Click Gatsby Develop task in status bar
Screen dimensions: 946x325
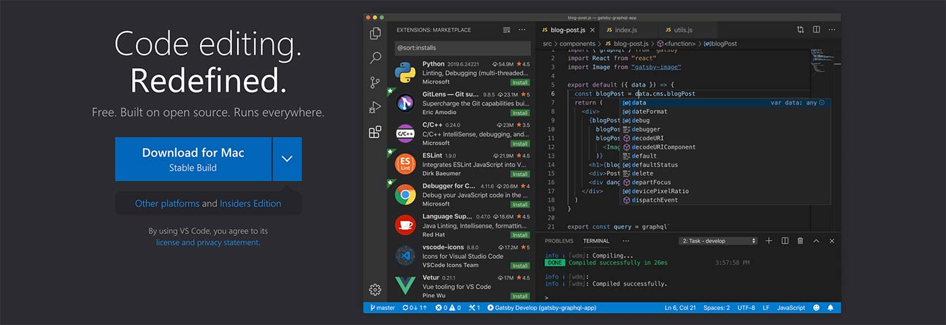[542, 307]
